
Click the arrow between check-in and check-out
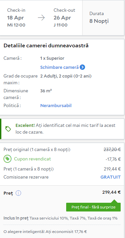41,18
